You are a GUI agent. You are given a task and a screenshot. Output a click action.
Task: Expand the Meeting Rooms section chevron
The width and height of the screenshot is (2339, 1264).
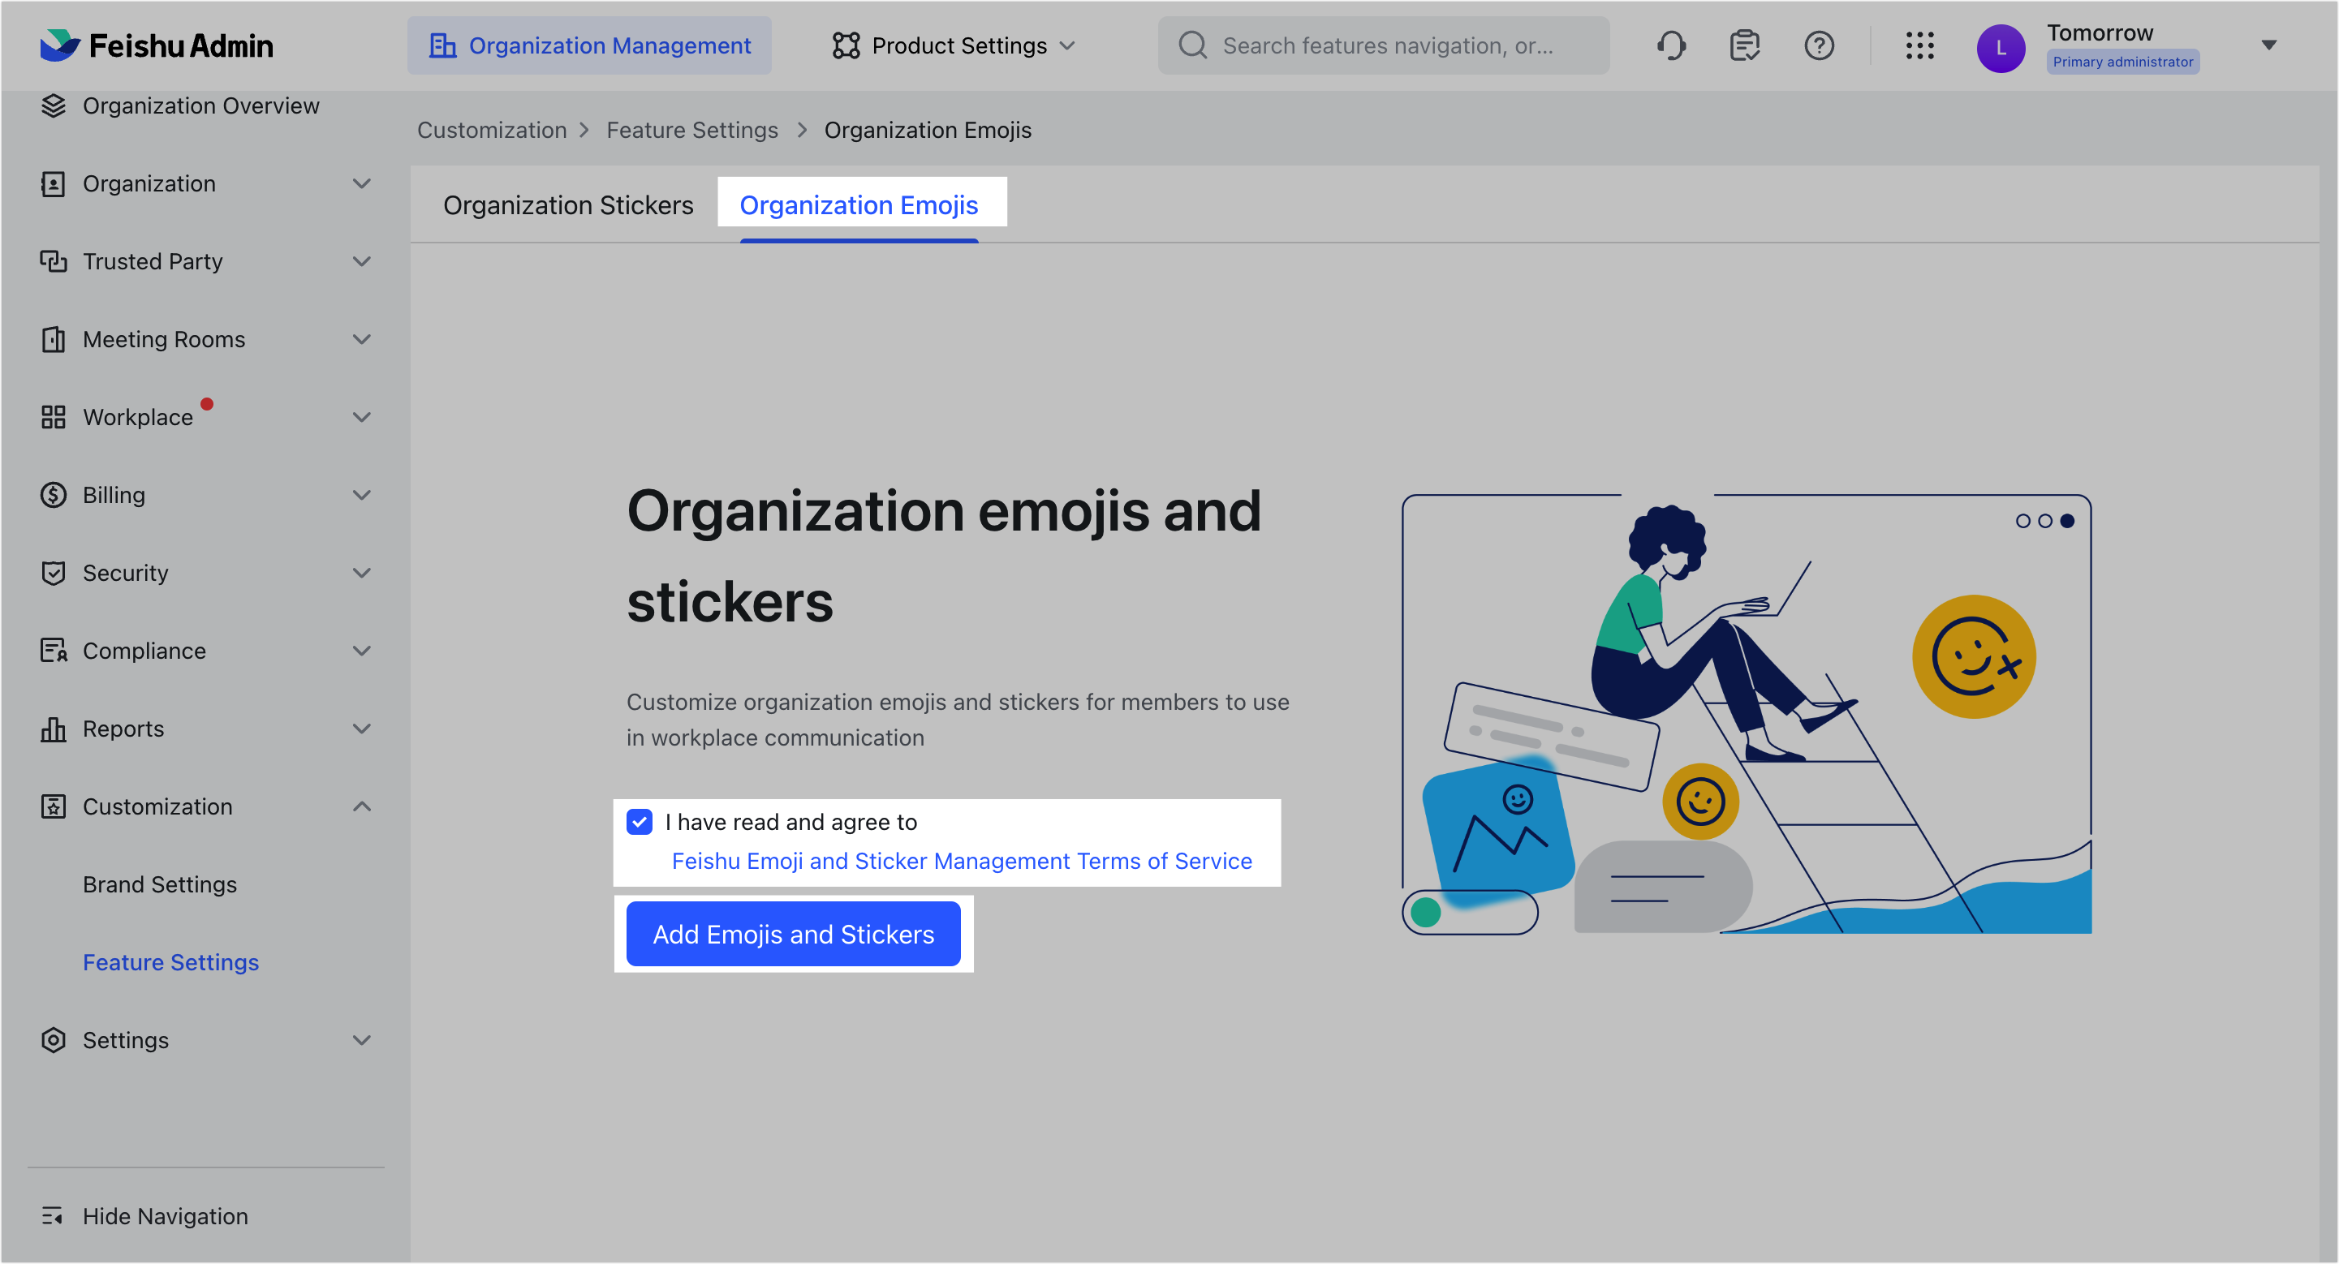(361, 340)
